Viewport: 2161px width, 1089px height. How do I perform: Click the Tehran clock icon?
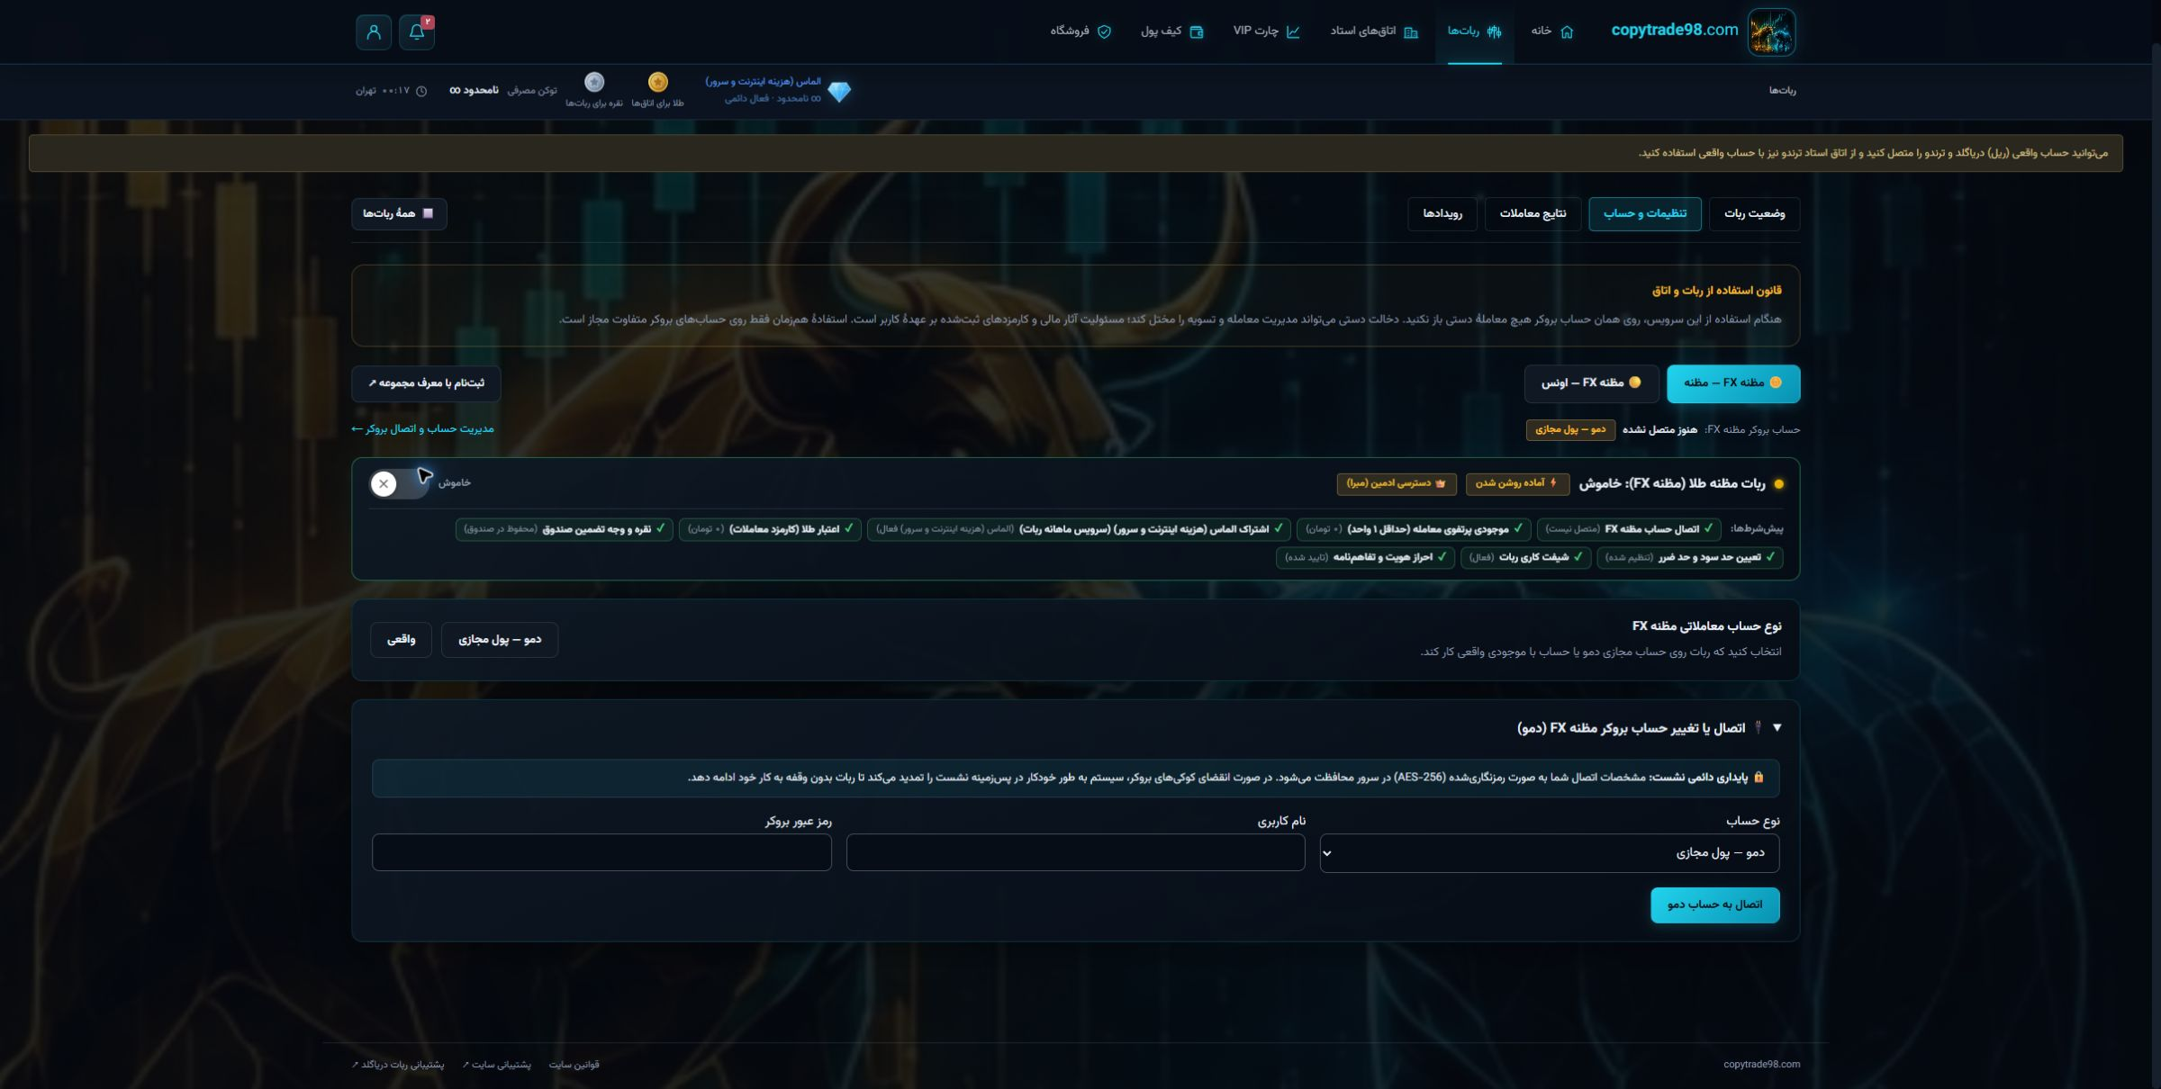point(421,91)
